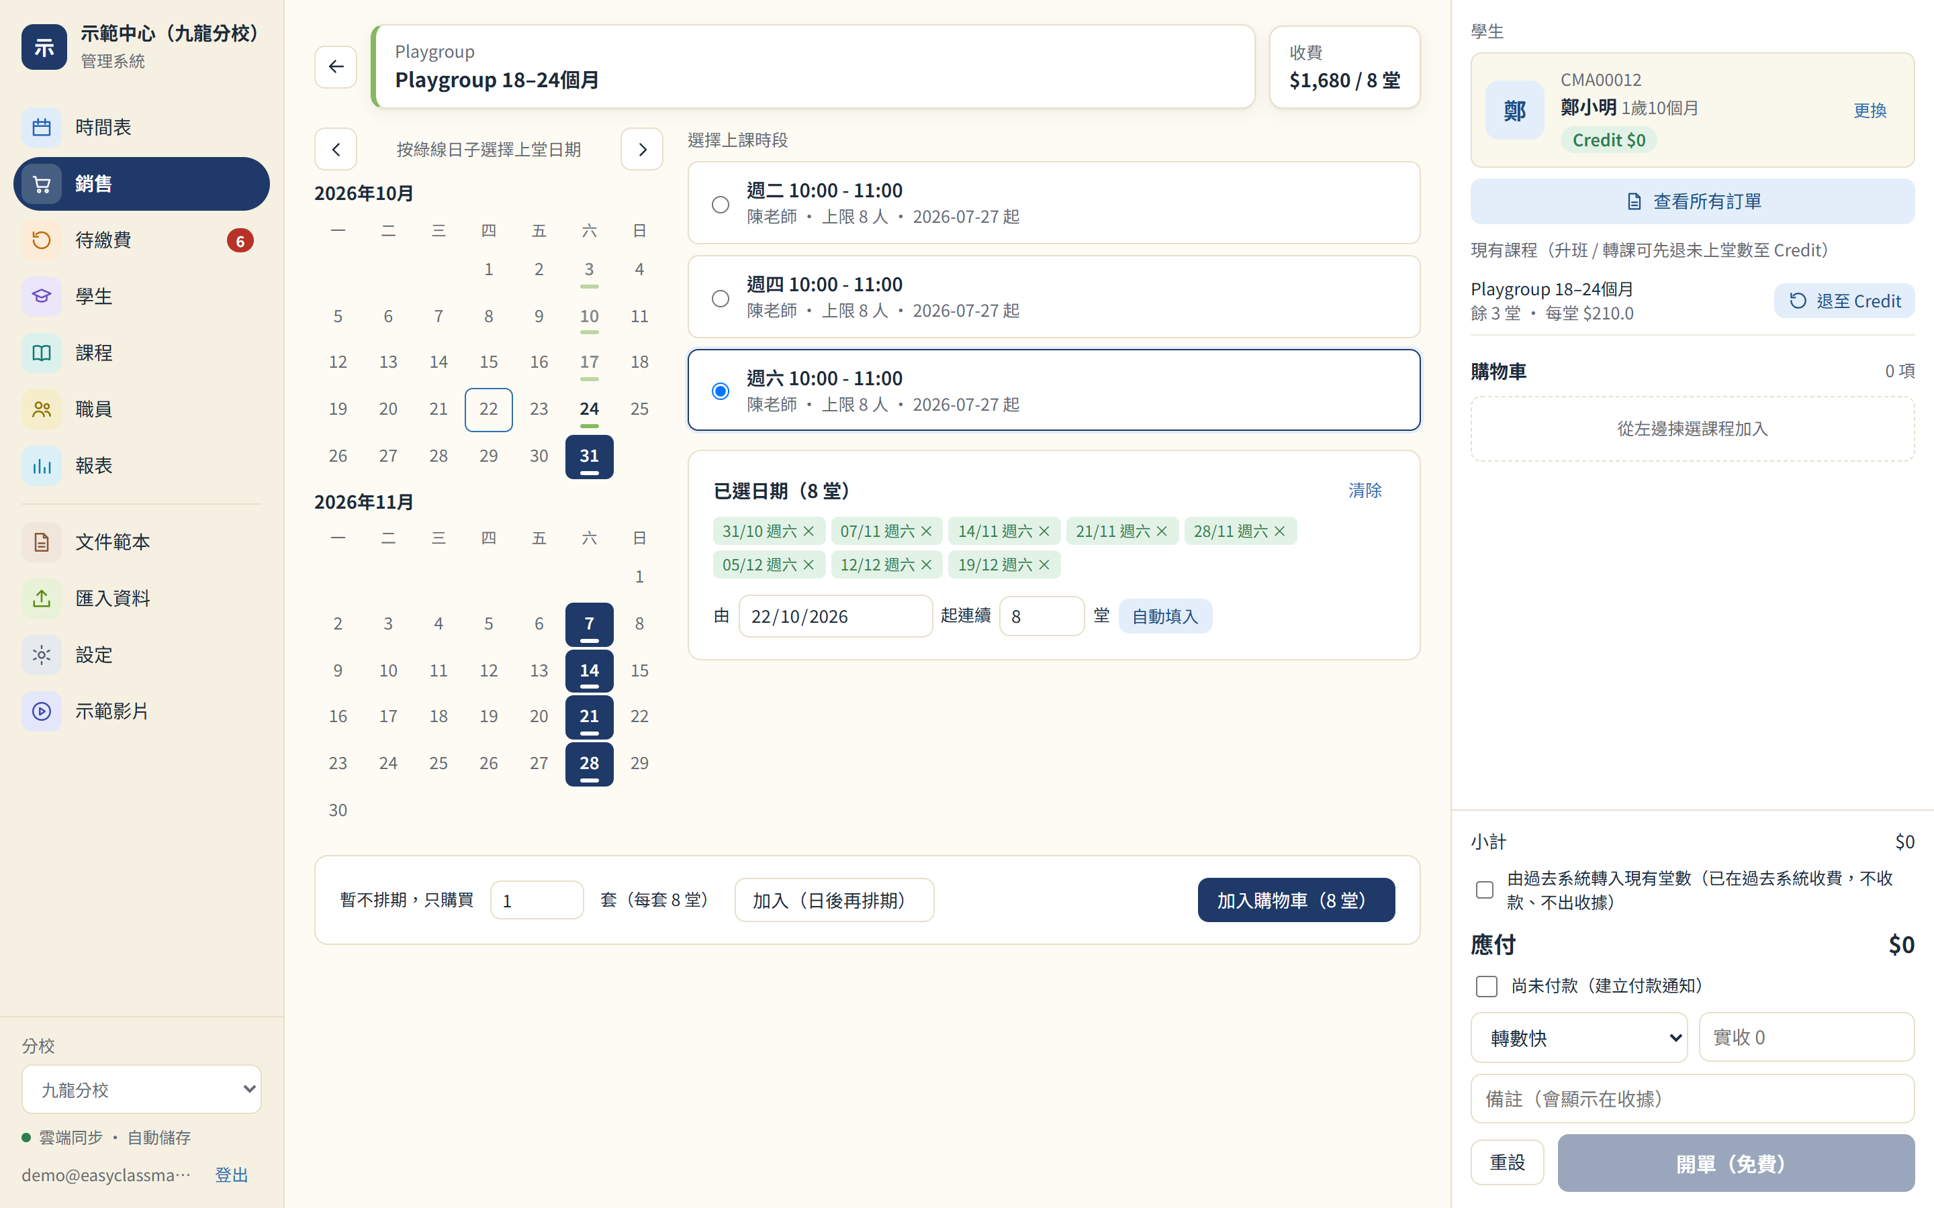This screenshot has width=1934, height=1208.
Task: Open the 示範影片 play icon
Action: point(42,711)
